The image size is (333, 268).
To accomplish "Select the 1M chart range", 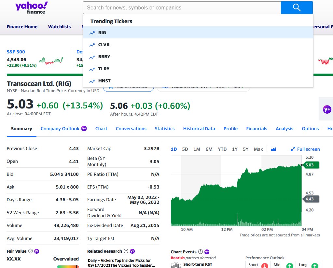I will pos(197,149).
